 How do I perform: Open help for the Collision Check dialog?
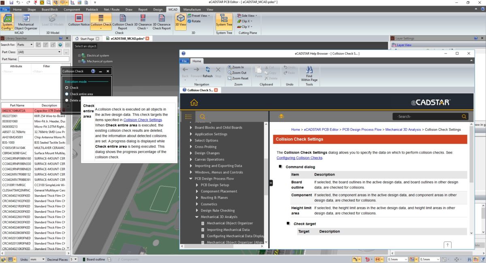[x=93, y=71]
